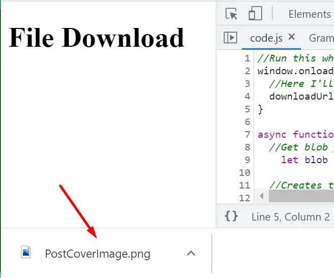Click the File Download heading
The image size is (334, 278).
point(96,38)
